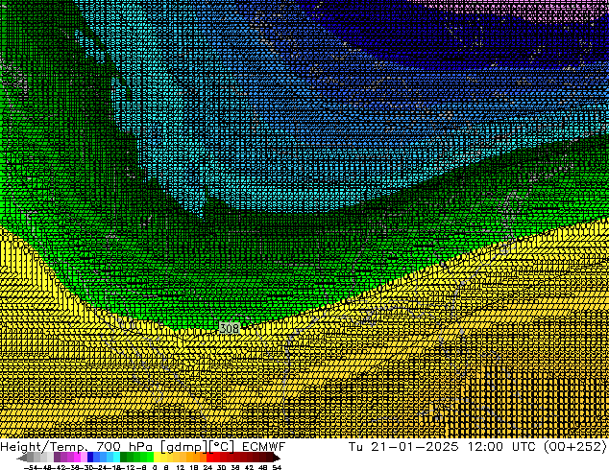Select the dark green -12 °C legend swatch
This screenshot has width=609, height=470.
point(124,458)
